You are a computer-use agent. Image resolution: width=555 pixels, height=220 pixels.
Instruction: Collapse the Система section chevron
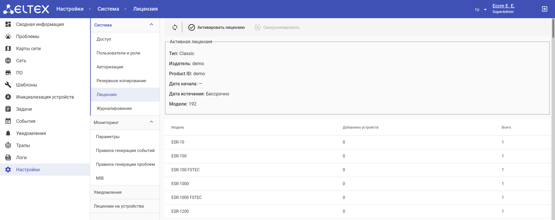point(151,25)
